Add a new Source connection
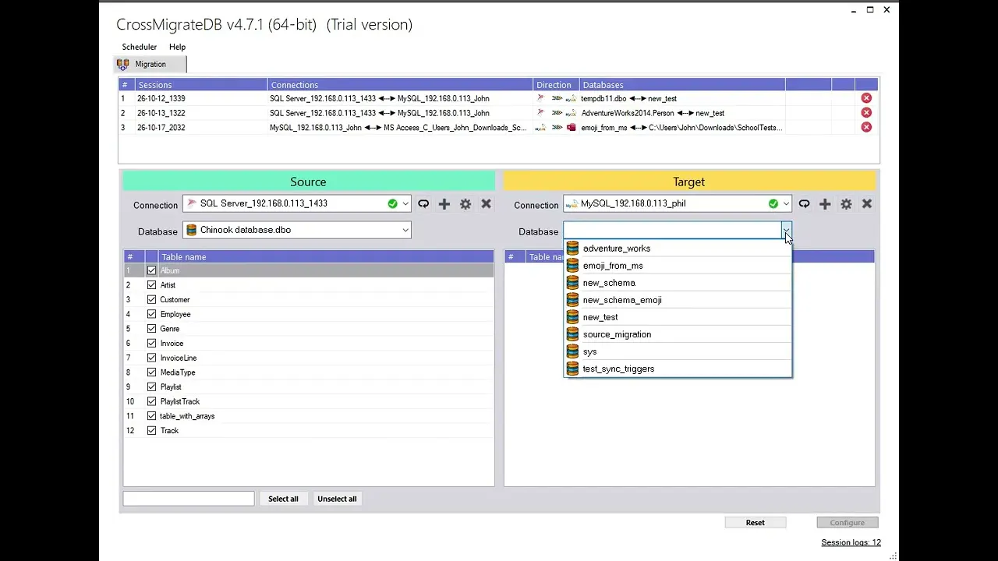Image resolution: width=998 pixels, height=561 pixels. click(x=444, y=203)
